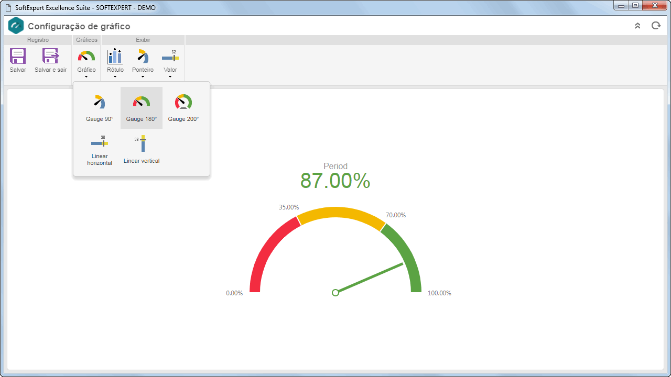Select the Gauge 180° chart type
This screenshot has width=671, height=377.
pyautogui.click(x=142, y=108)
